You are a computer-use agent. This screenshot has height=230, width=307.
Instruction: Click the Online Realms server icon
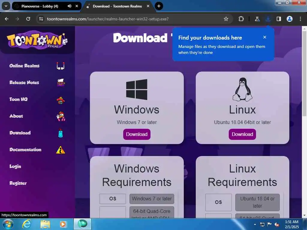click(x=61, y=66)
